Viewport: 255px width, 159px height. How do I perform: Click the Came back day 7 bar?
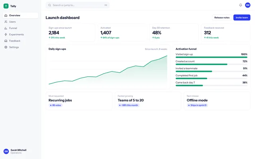212,85
